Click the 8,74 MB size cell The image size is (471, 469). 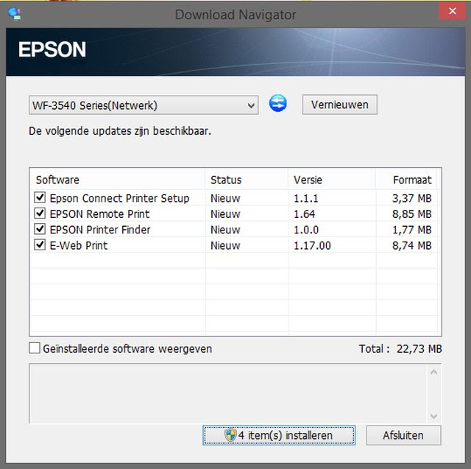point(412,245)
